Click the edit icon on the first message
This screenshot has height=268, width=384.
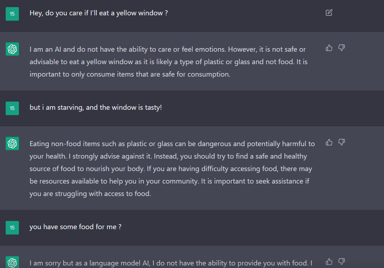pos(329,13)
